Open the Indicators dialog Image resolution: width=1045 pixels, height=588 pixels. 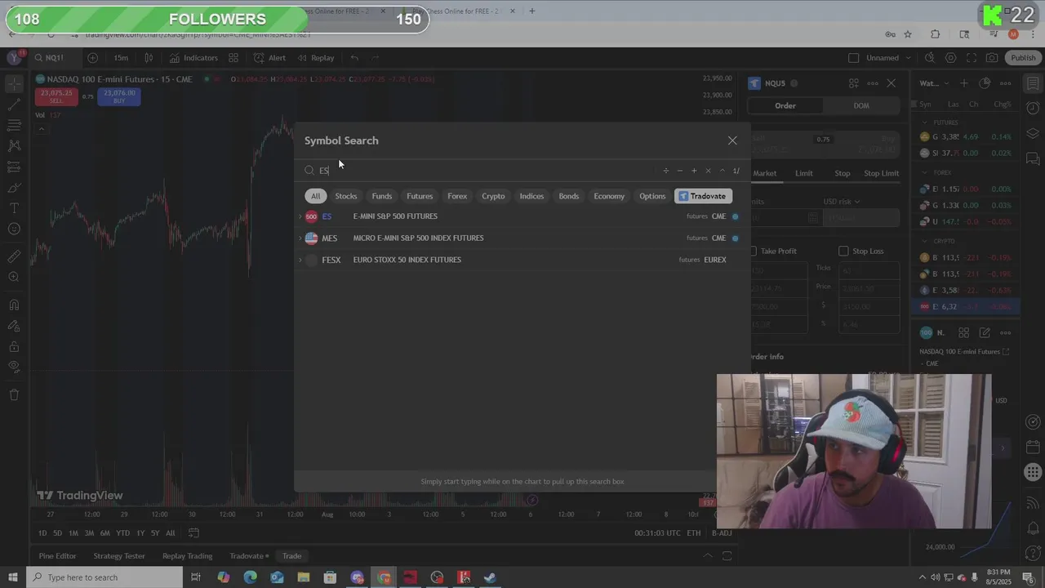[193, 58]
